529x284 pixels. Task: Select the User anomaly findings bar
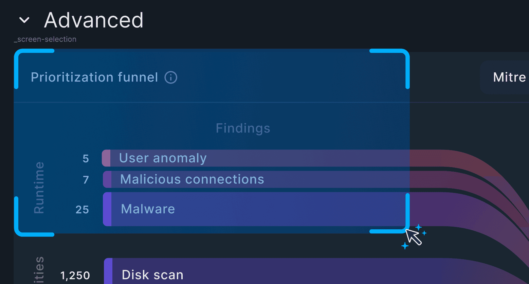(255, 158)
